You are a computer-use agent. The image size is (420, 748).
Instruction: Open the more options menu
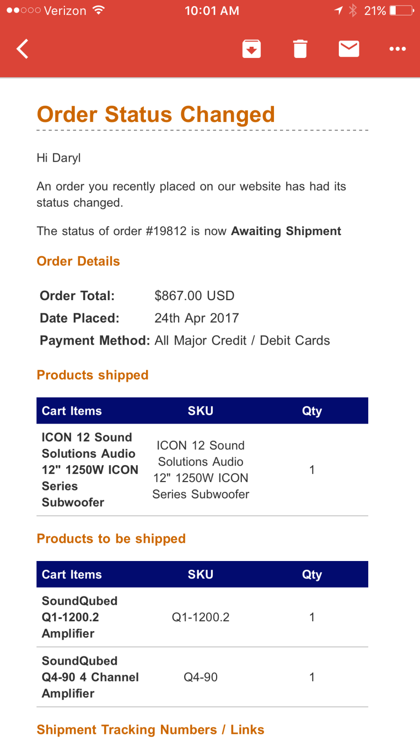click(398, 49)
